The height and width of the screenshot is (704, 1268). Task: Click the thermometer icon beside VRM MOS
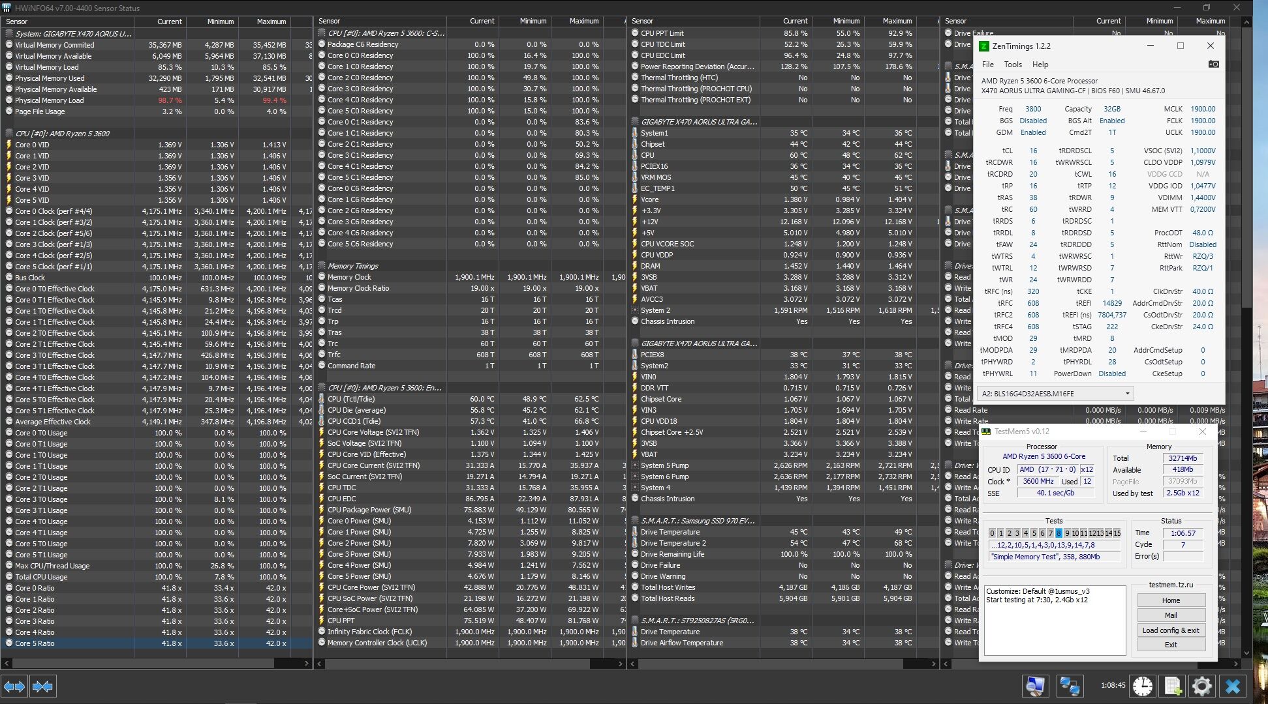634,177
